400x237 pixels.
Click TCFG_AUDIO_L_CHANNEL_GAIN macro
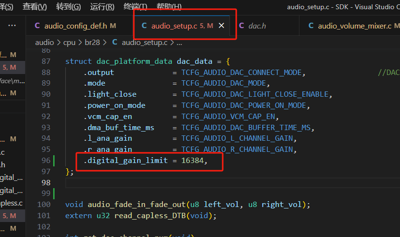point(237,138)
